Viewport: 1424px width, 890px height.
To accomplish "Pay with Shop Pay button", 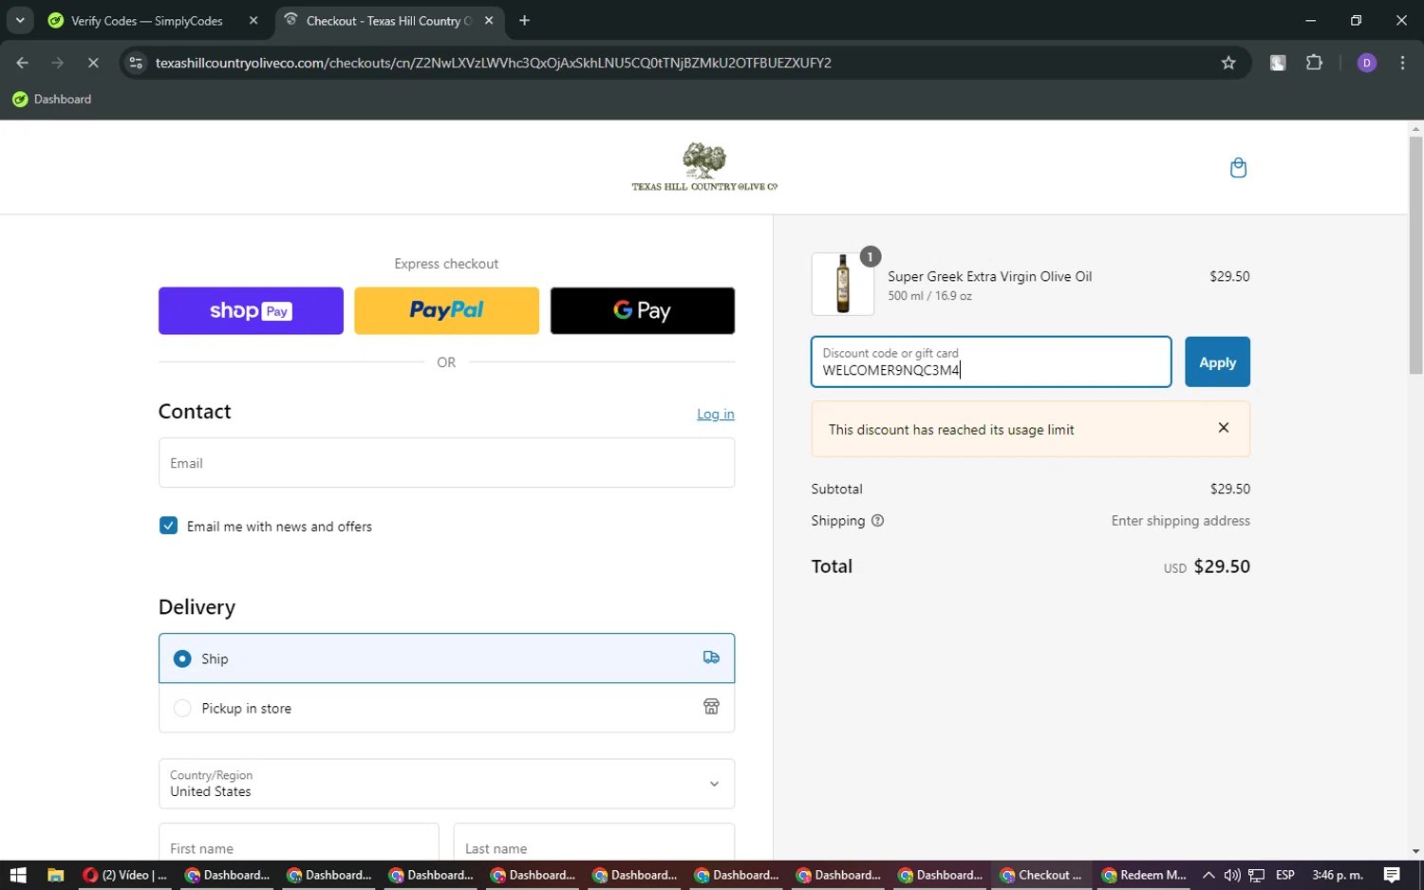I will click(x=251, y=310).
